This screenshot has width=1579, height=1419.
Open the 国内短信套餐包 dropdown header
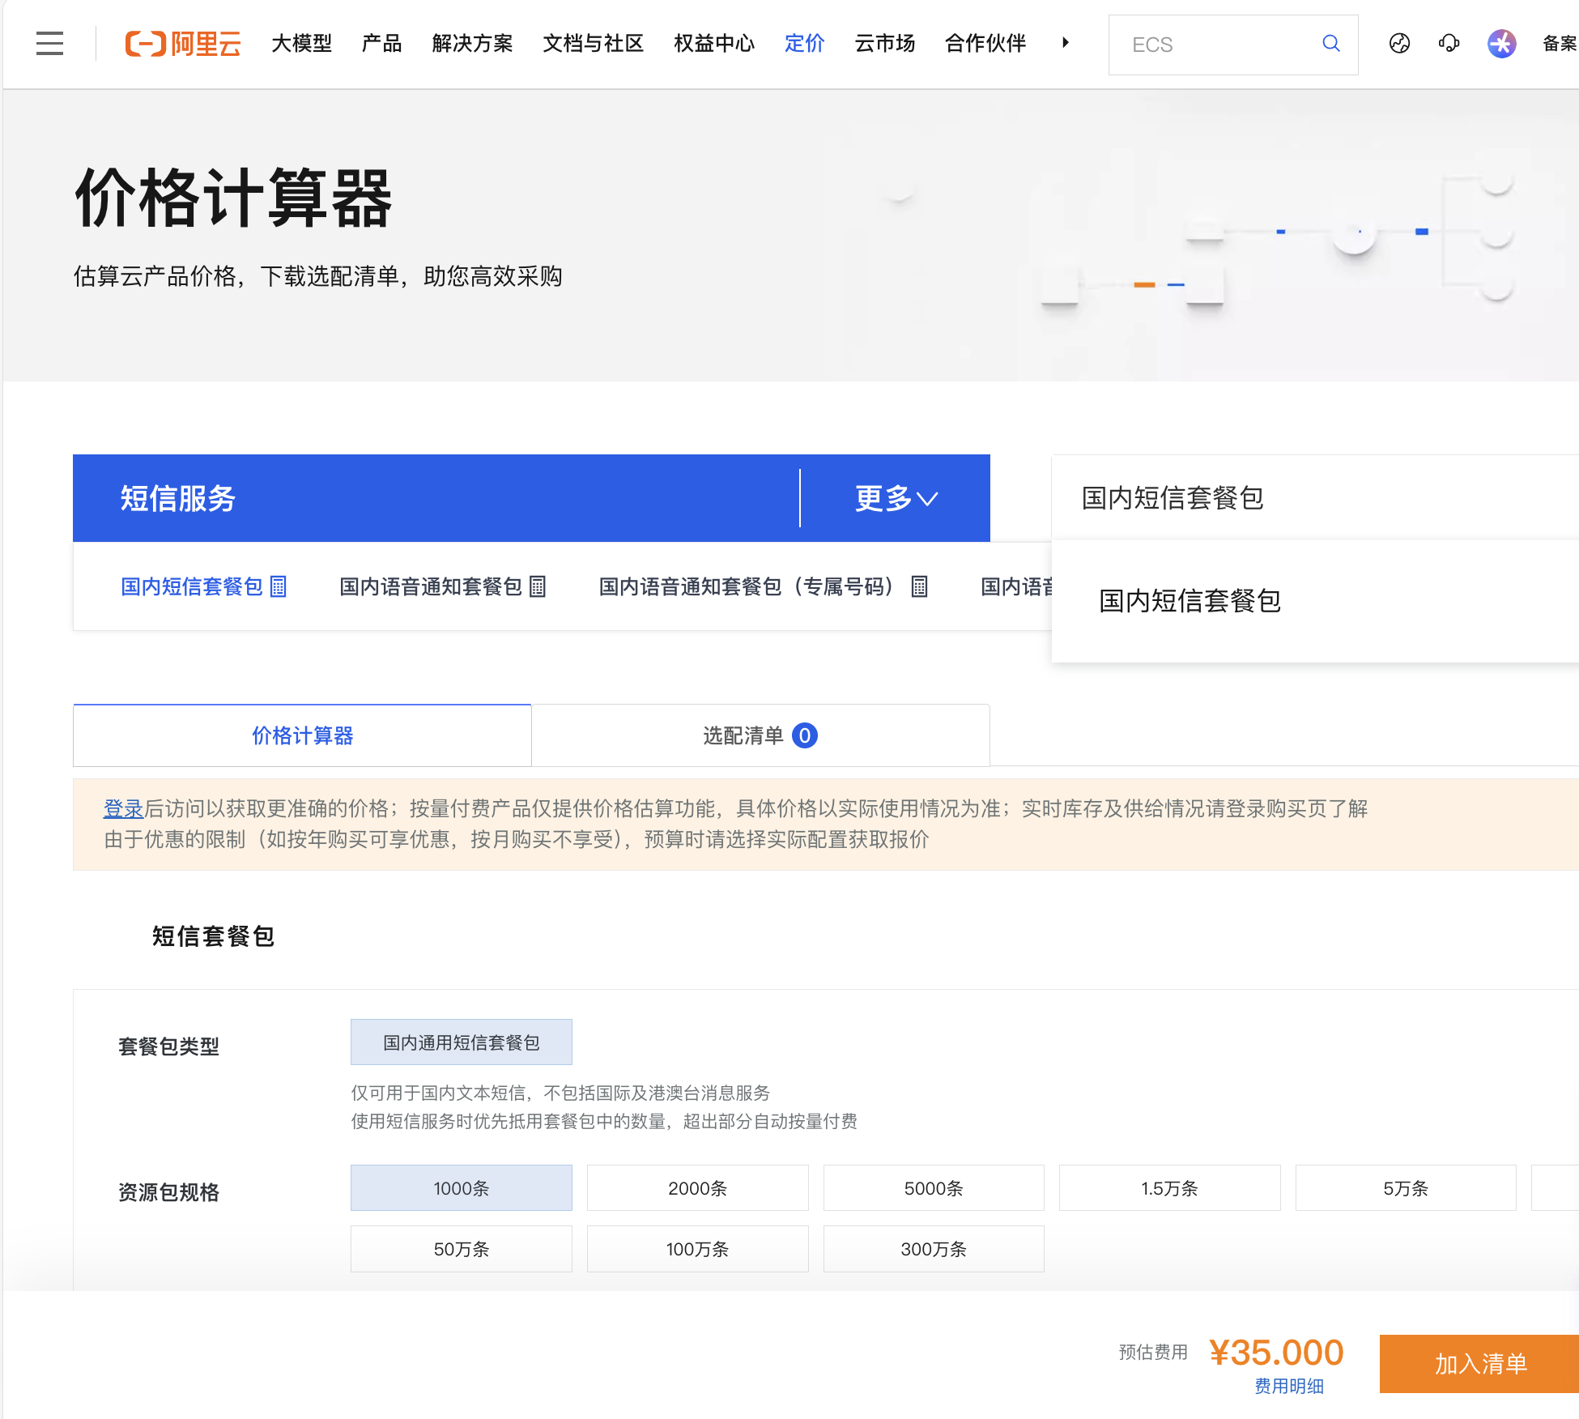pos(1173,498)
